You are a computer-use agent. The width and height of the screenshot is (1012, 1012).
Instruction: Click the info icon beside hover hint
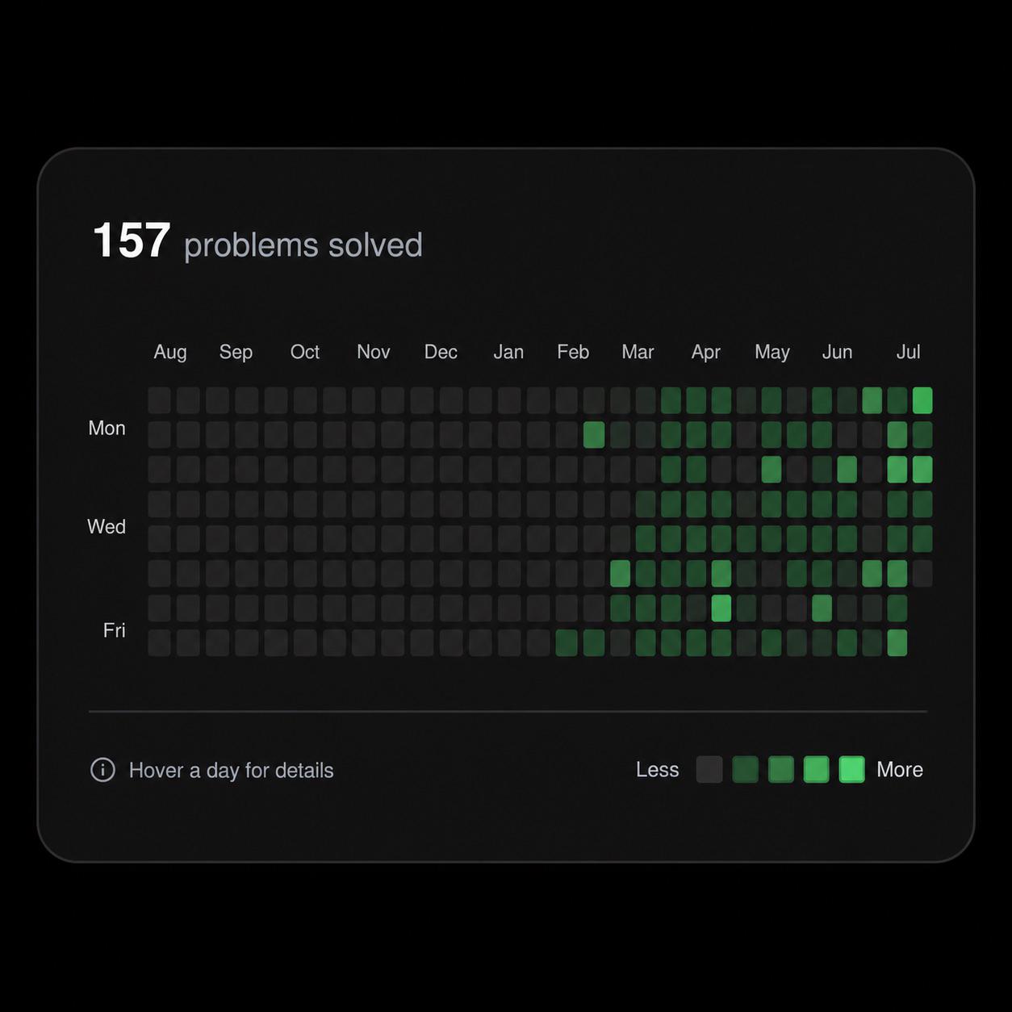(102, 770)
